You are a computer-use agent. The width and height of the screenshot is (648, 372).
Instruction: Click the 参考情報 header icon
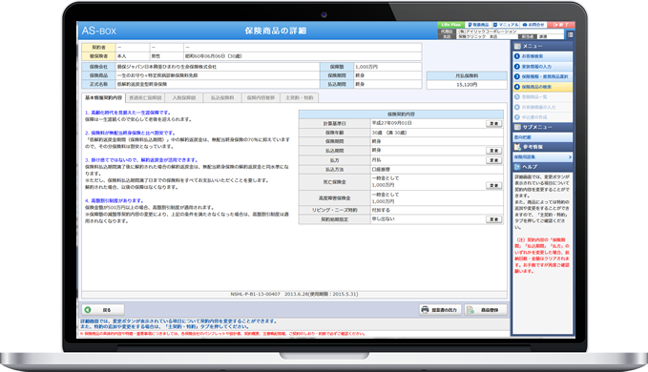tap(517, 147)
